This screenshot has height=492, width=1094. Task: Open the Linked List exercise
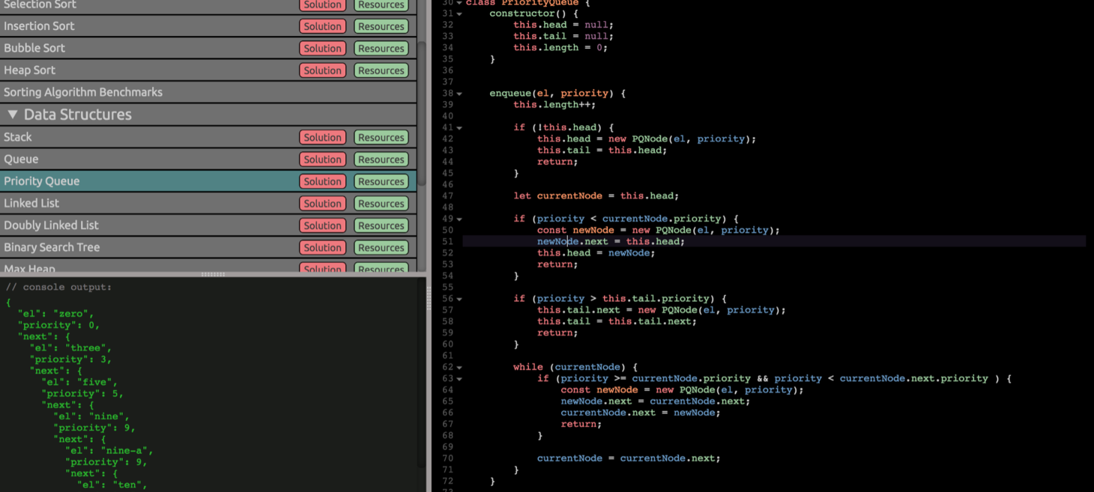tap(208, 203)
